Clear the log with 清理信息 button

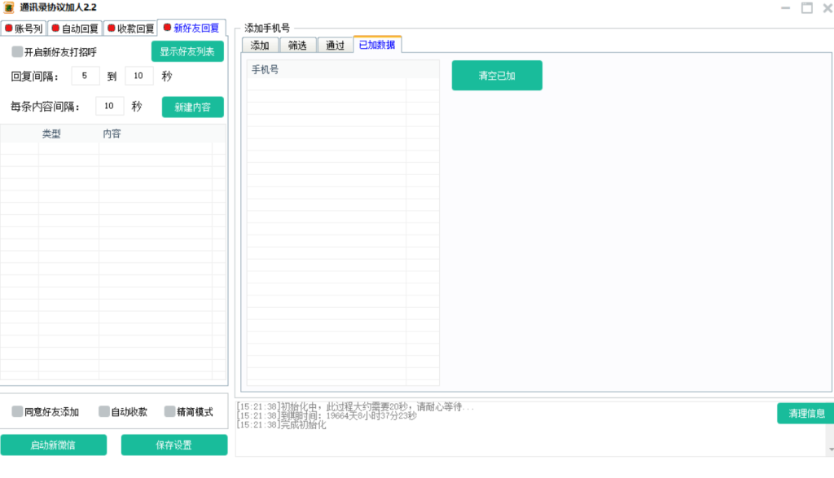pyautogui.click(x=806, y=414)
